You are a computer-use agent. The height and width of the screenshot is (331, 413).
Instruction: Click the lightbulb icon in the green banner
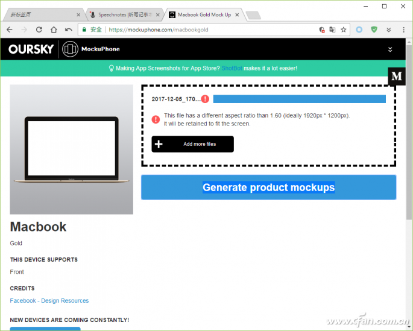coord(112,69)
